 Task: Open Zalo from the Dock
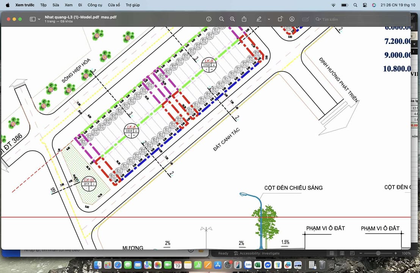(248, 265)
